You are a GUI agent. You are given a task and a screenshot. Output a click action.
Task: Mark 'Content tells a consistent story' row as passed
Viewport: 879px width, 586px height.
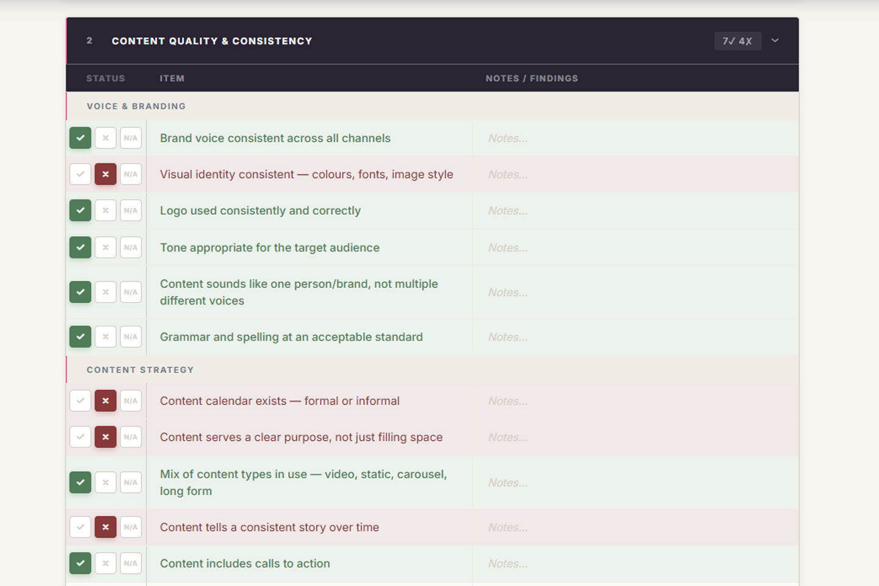(x=81, y=527)
